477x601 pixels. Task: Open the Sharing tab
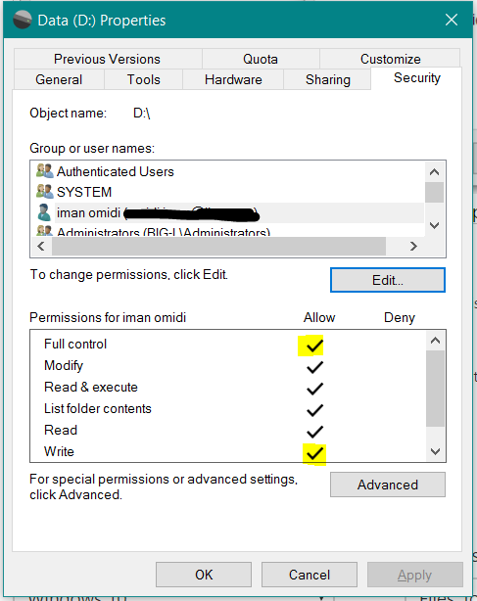click(328, 79)
